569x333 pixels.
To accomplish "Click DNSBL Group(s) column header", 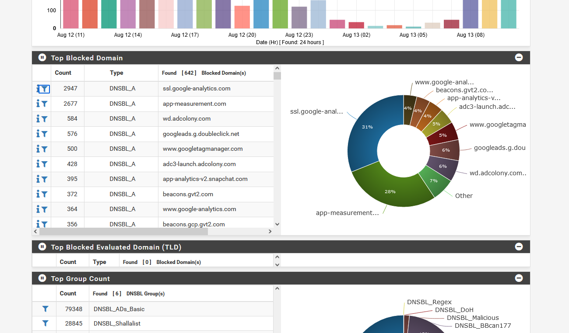I will tap(129, 294).
